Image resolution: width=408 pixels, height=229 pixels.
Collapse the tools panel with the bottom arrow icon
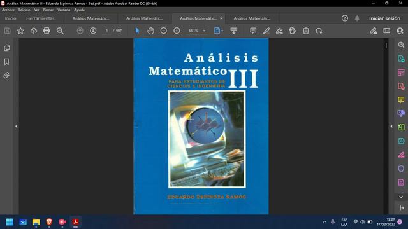(402, 208)
